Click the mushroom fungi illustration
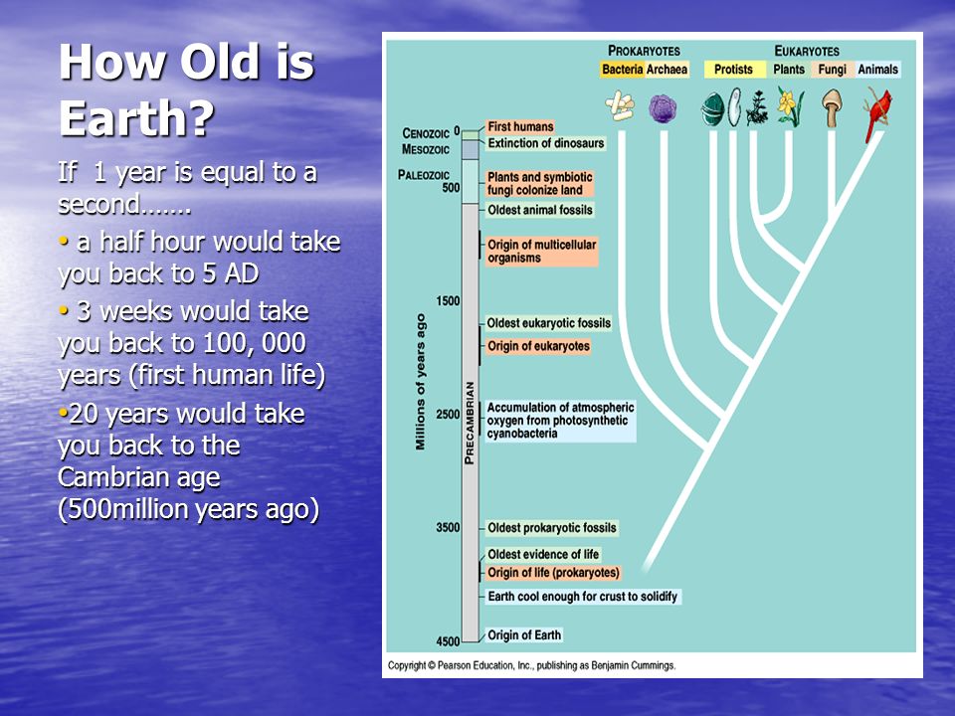This screenshot has width=955, height=716. pos(832,107)
